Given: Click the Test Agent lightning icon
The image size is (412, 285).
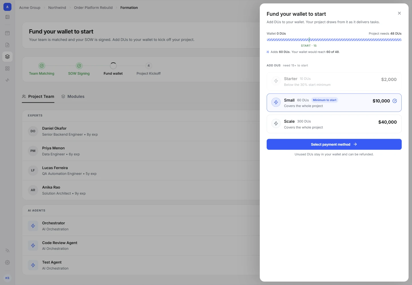Looking at the screenshot, I should [33, 265].
